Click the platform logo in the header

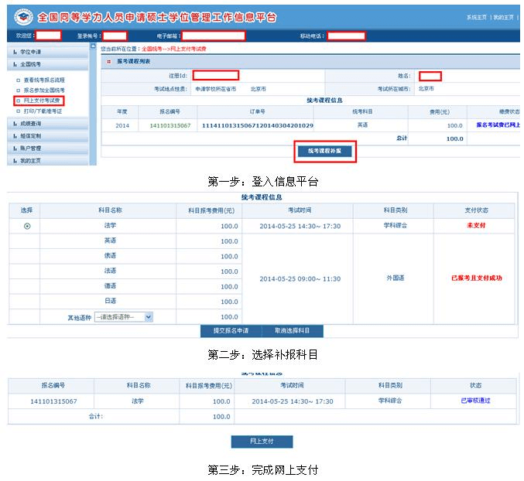point(21,17)
